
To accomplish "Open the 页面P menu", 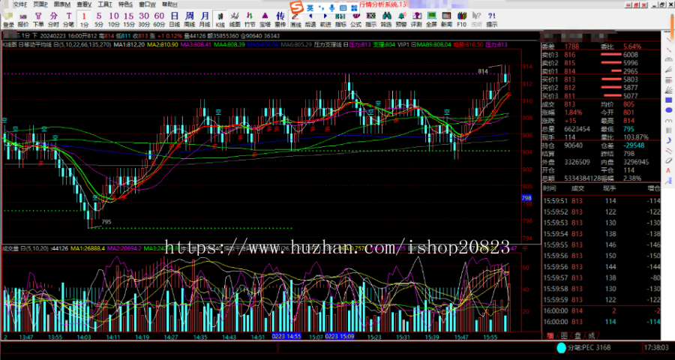I will pos(40,4).
